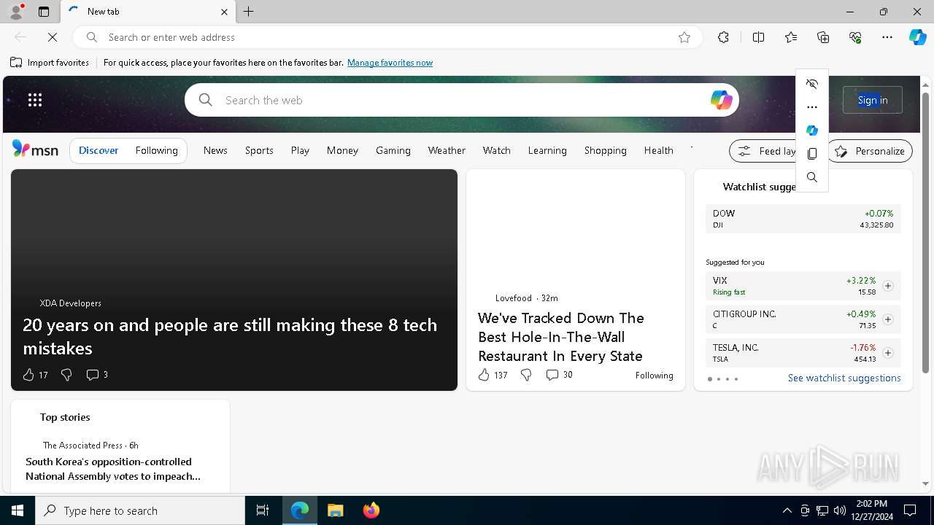Like the XDA Developers tech mistakes article
934x525 pixels.
coord(28,375)
